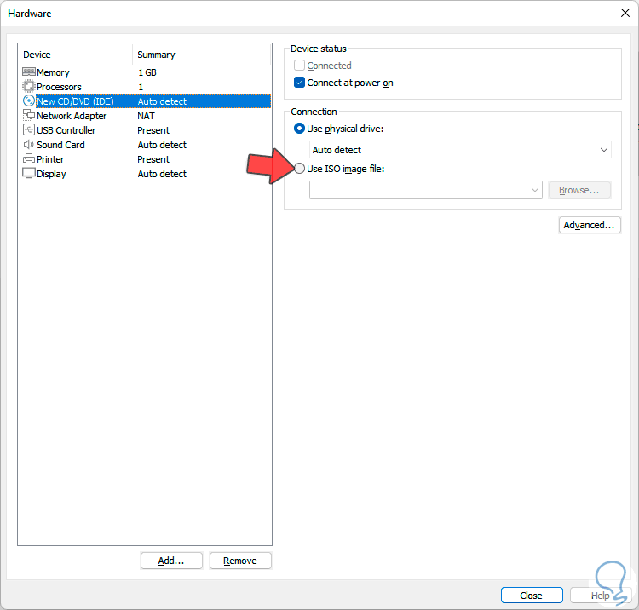Screen dimensions: 639x610
Task: Select the Memory row label
Action: coord(53,72)
